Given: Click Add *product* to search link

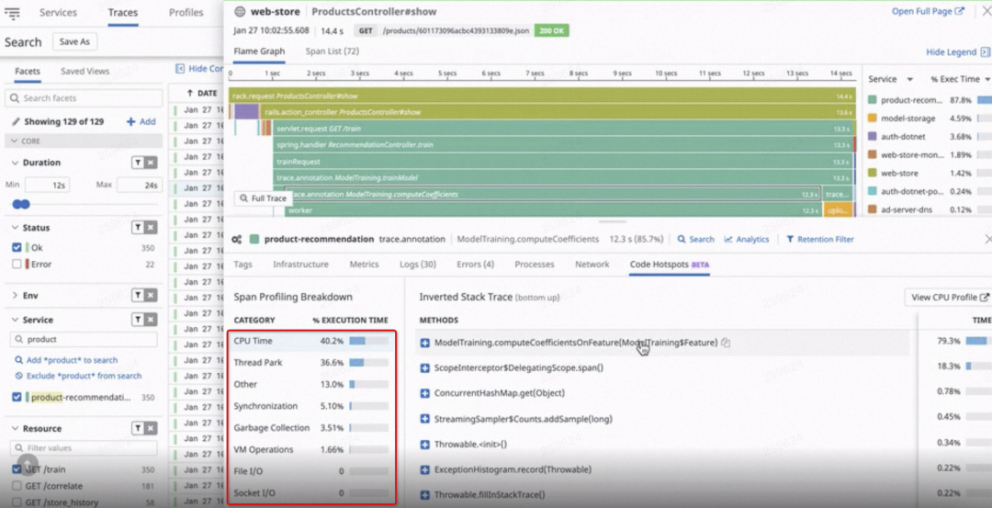Looking at the screenshot, I should coord(66,360).
